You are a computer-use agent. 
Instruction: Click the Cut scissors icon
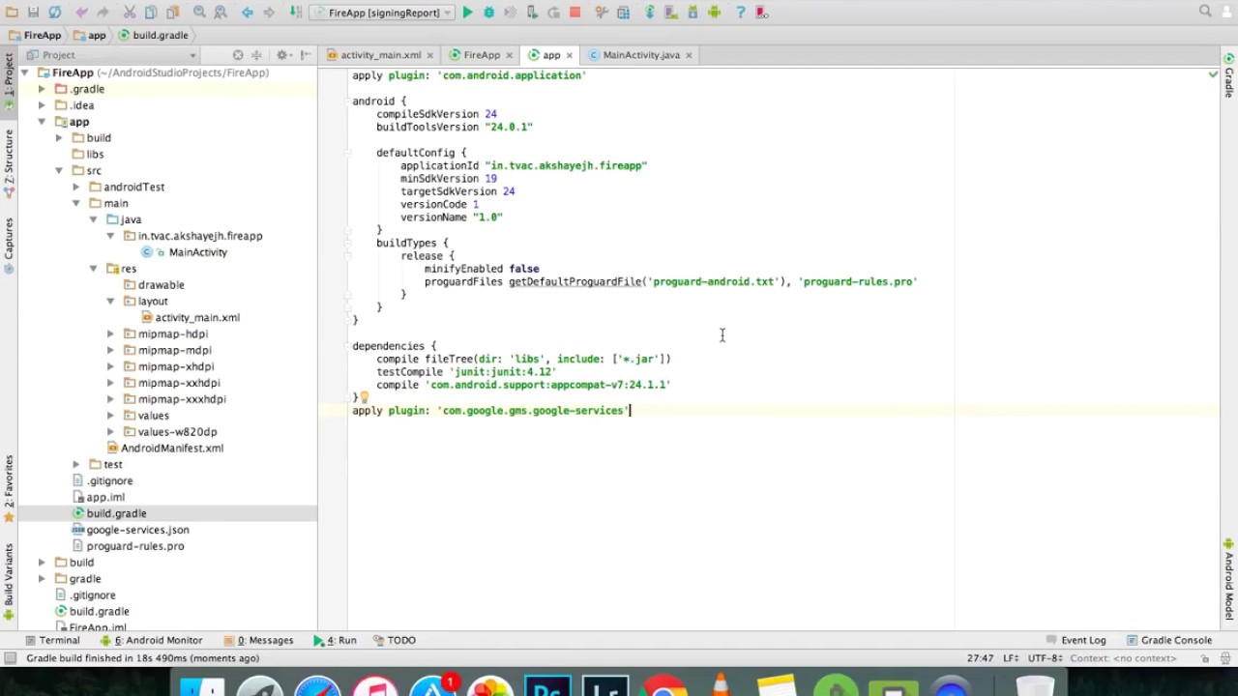[x=130, y=13]
